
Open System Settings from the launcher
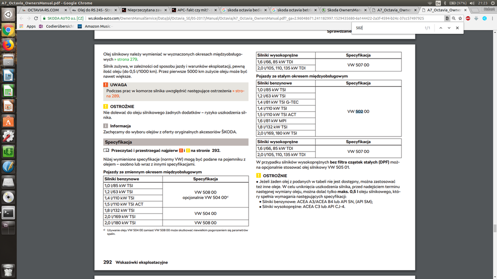(x=7, y=137)
